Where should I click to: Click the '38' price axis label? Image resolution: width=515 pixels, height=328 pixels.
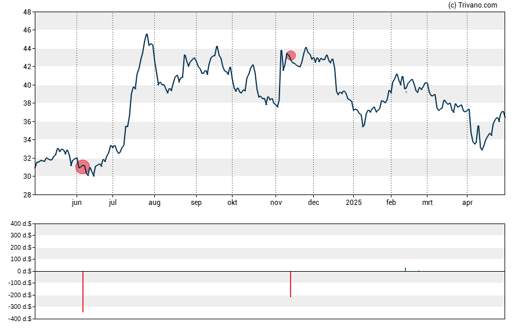coord(27,103)
